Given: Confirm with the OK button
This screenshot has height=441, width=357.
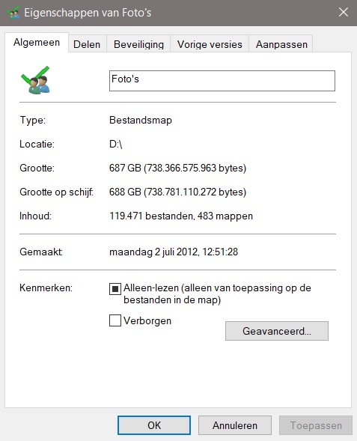Looking at the screenshot, I should coord(154,425).
